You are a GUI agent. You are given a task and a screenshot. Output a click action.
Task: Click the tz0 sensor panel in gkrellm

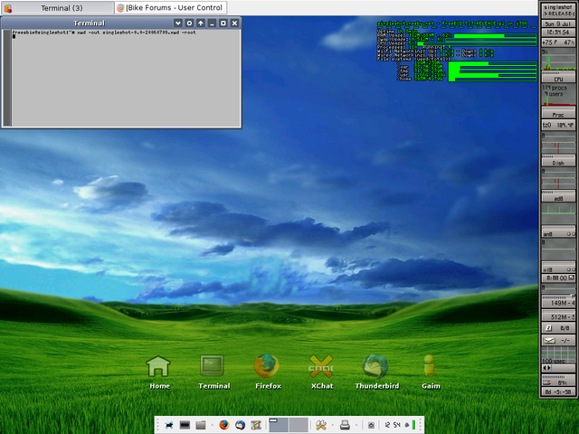[558, 125]
